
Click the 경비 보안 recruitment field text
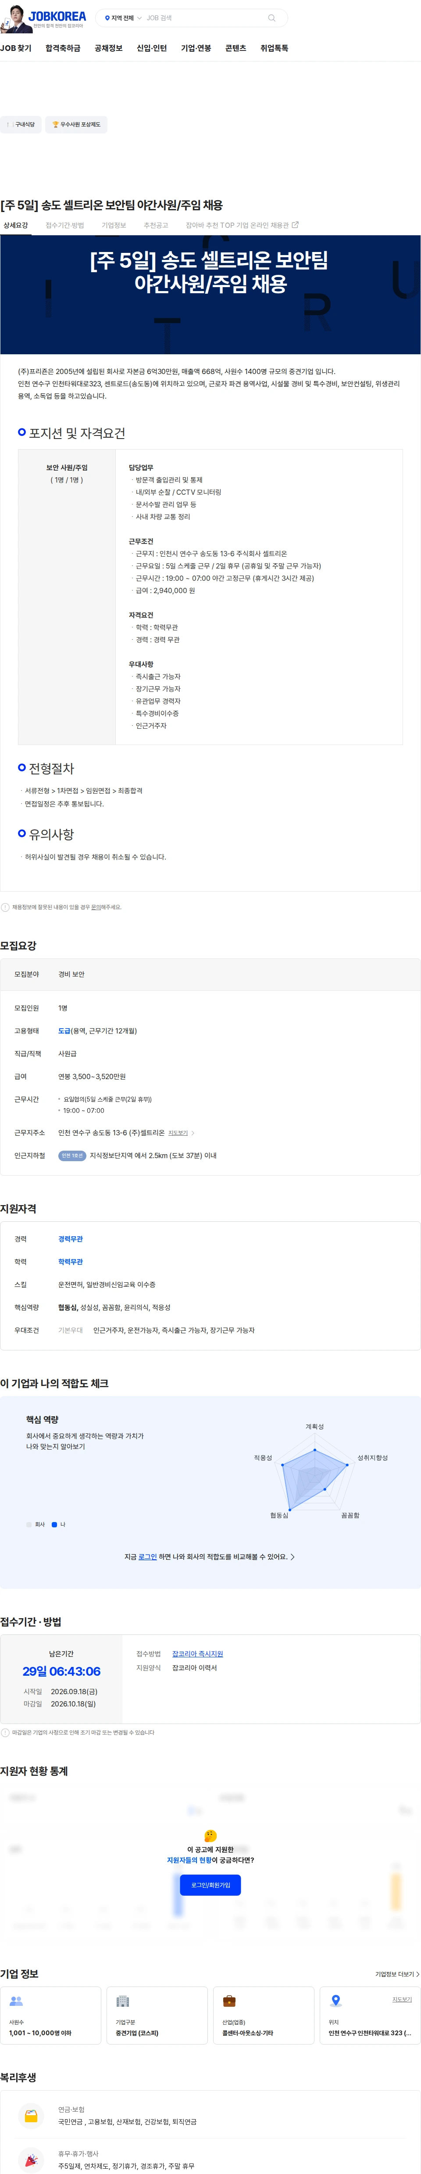click(71, 974)
